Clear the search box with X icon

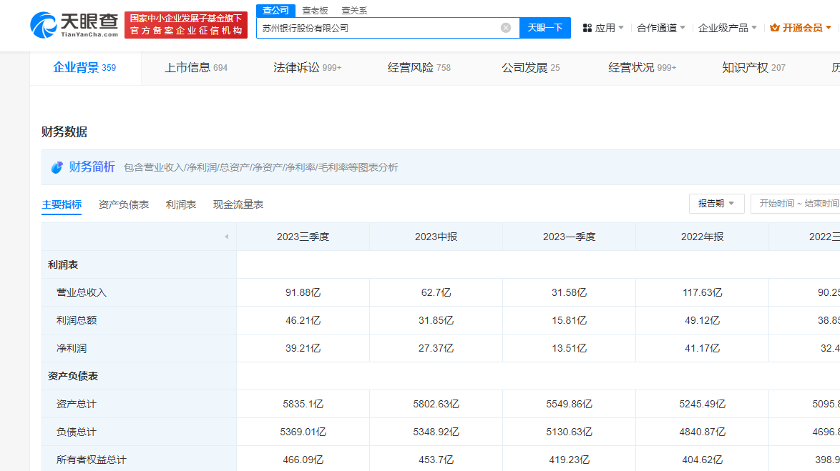pos(506,28)
